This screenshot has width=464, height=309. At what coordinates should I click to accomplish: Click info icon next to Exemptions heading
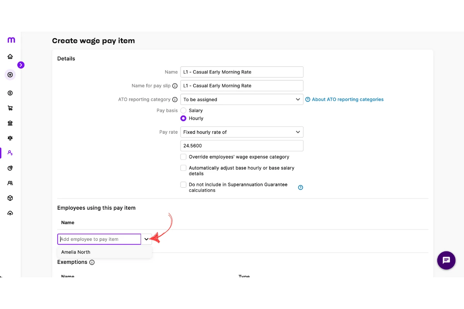(x=92, y=262)
